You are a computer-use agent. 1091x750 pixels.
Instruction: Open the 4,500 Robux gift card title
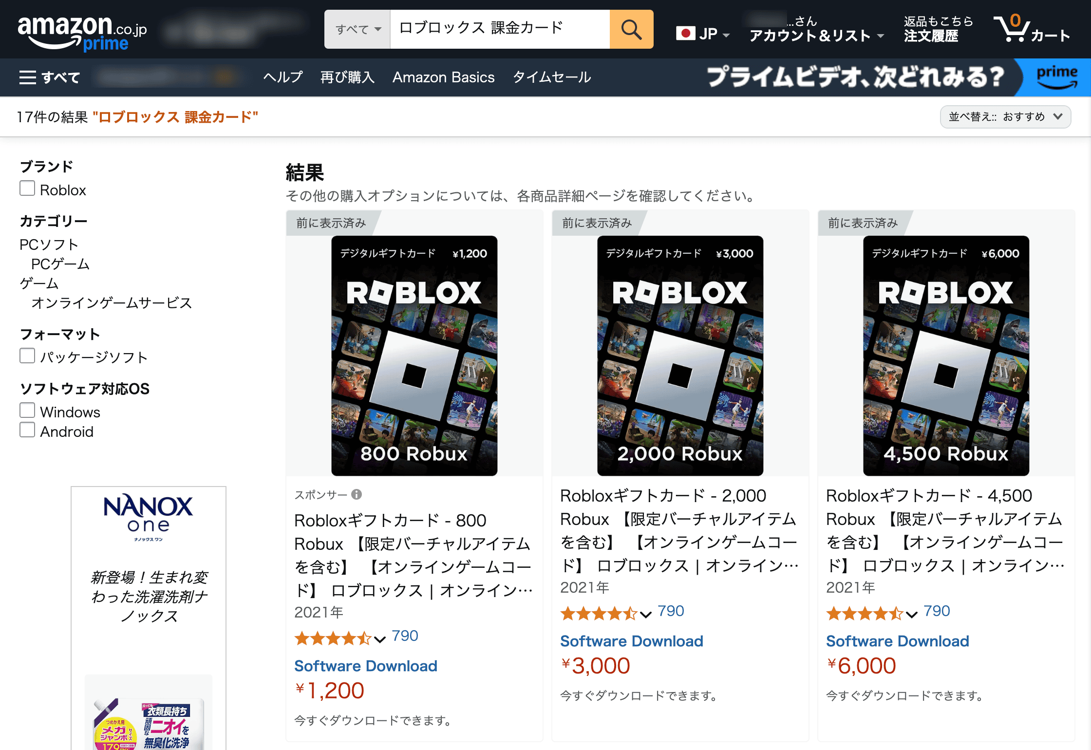pyautogui.click(x=945, y=530)
